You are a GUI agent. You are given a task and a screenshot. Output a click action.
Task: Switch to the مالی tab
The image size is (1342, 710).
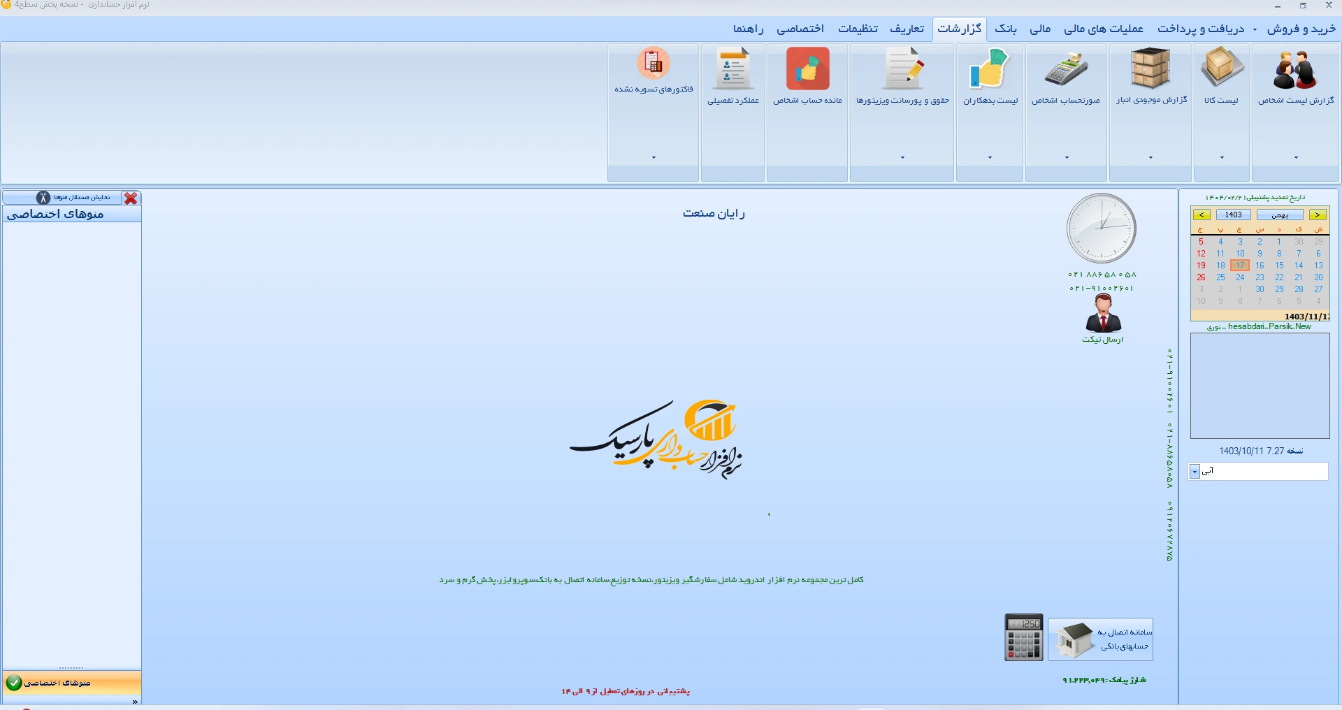(1040, 29)
